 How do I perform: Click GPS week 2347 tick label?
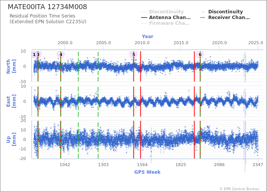(258, 165)
